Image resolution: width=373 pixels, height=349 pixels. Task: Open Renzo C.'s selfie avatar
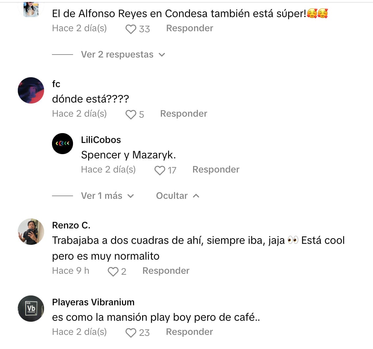31,232
